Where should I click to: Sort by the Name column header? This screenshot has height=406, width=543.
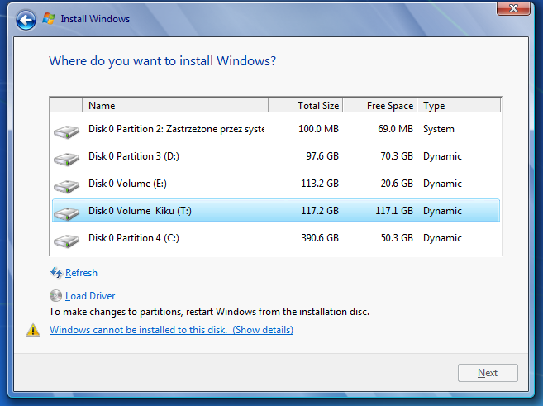click(x=175, y=105)
